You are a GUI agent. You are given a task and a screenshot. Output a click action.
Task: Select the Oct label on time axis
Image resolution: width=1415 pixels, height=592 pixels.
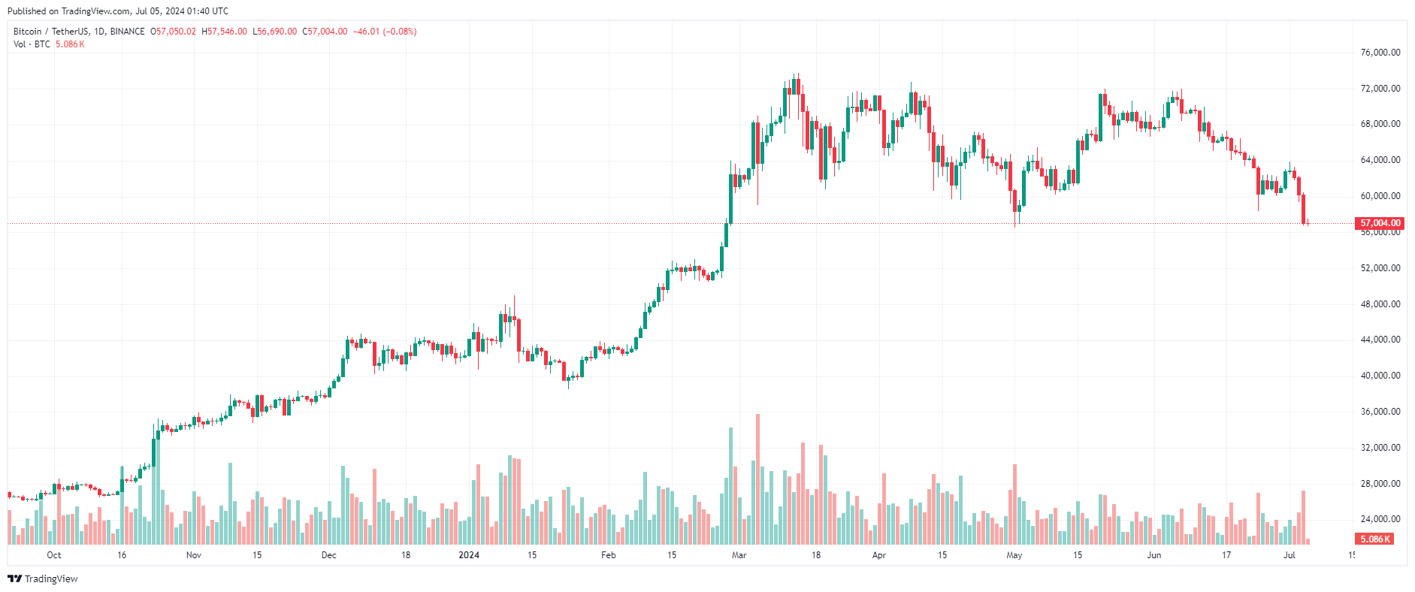(54, 555)
